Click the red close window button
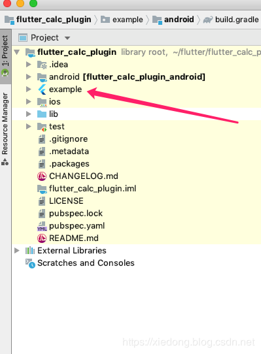The image size is (261, 354). pos(7,3)
